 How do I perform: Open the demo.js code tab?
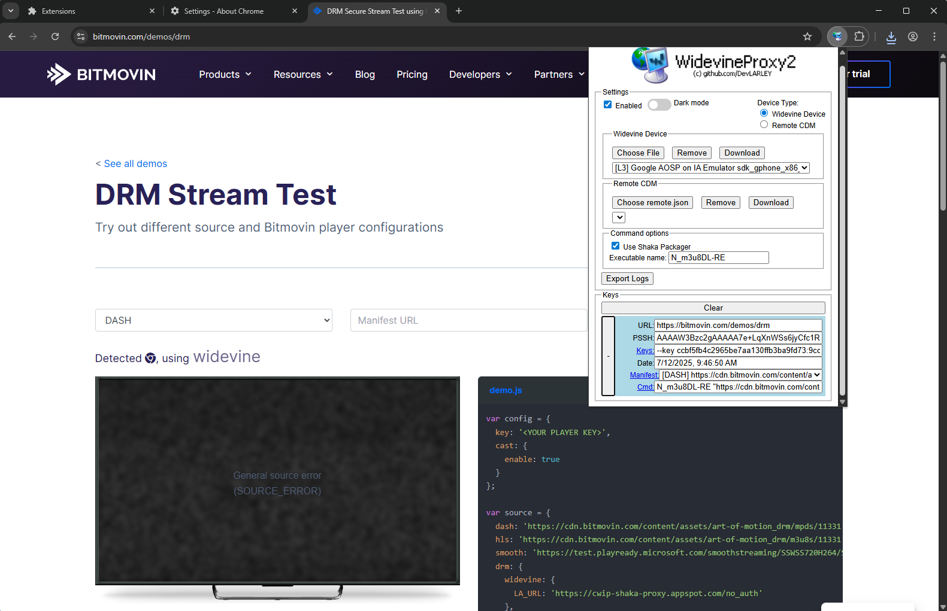506,390
